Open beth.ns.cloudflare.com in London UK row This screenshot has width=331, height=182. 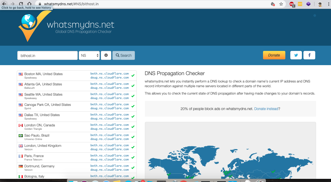(109, 145)
